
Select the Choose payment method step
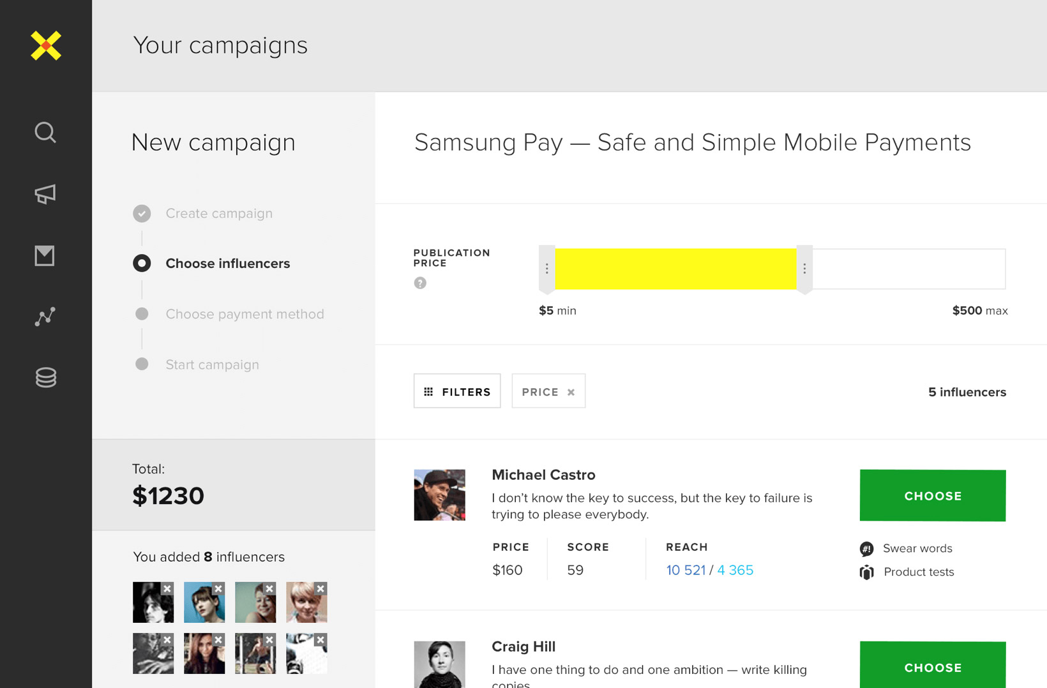(x=245, y=314)
